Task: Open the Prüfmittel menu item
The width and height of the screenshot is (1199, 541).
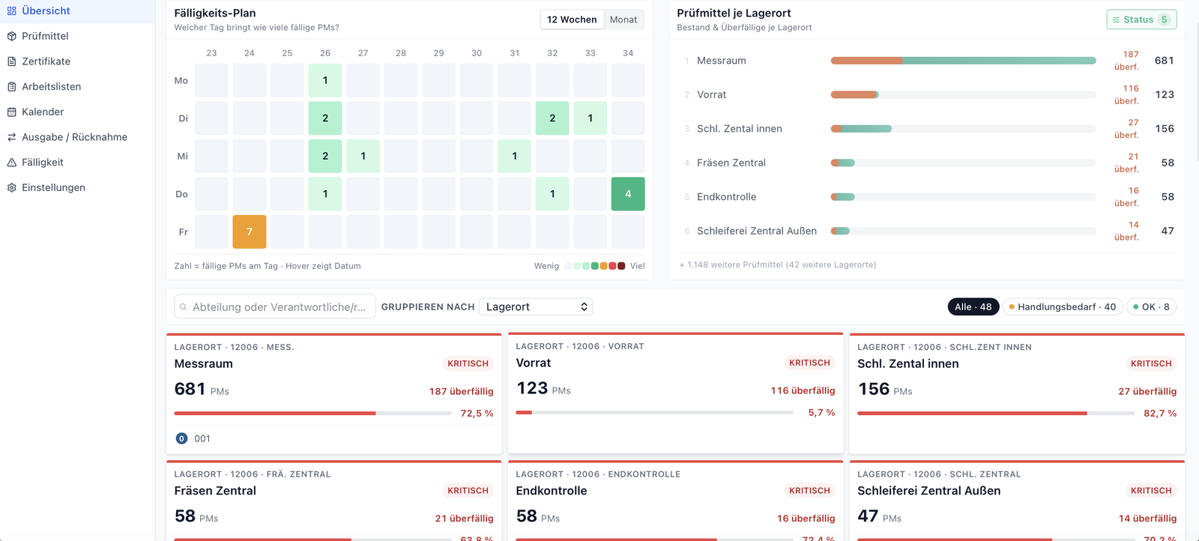Action: pyautogui.click(x=77, y=36)
